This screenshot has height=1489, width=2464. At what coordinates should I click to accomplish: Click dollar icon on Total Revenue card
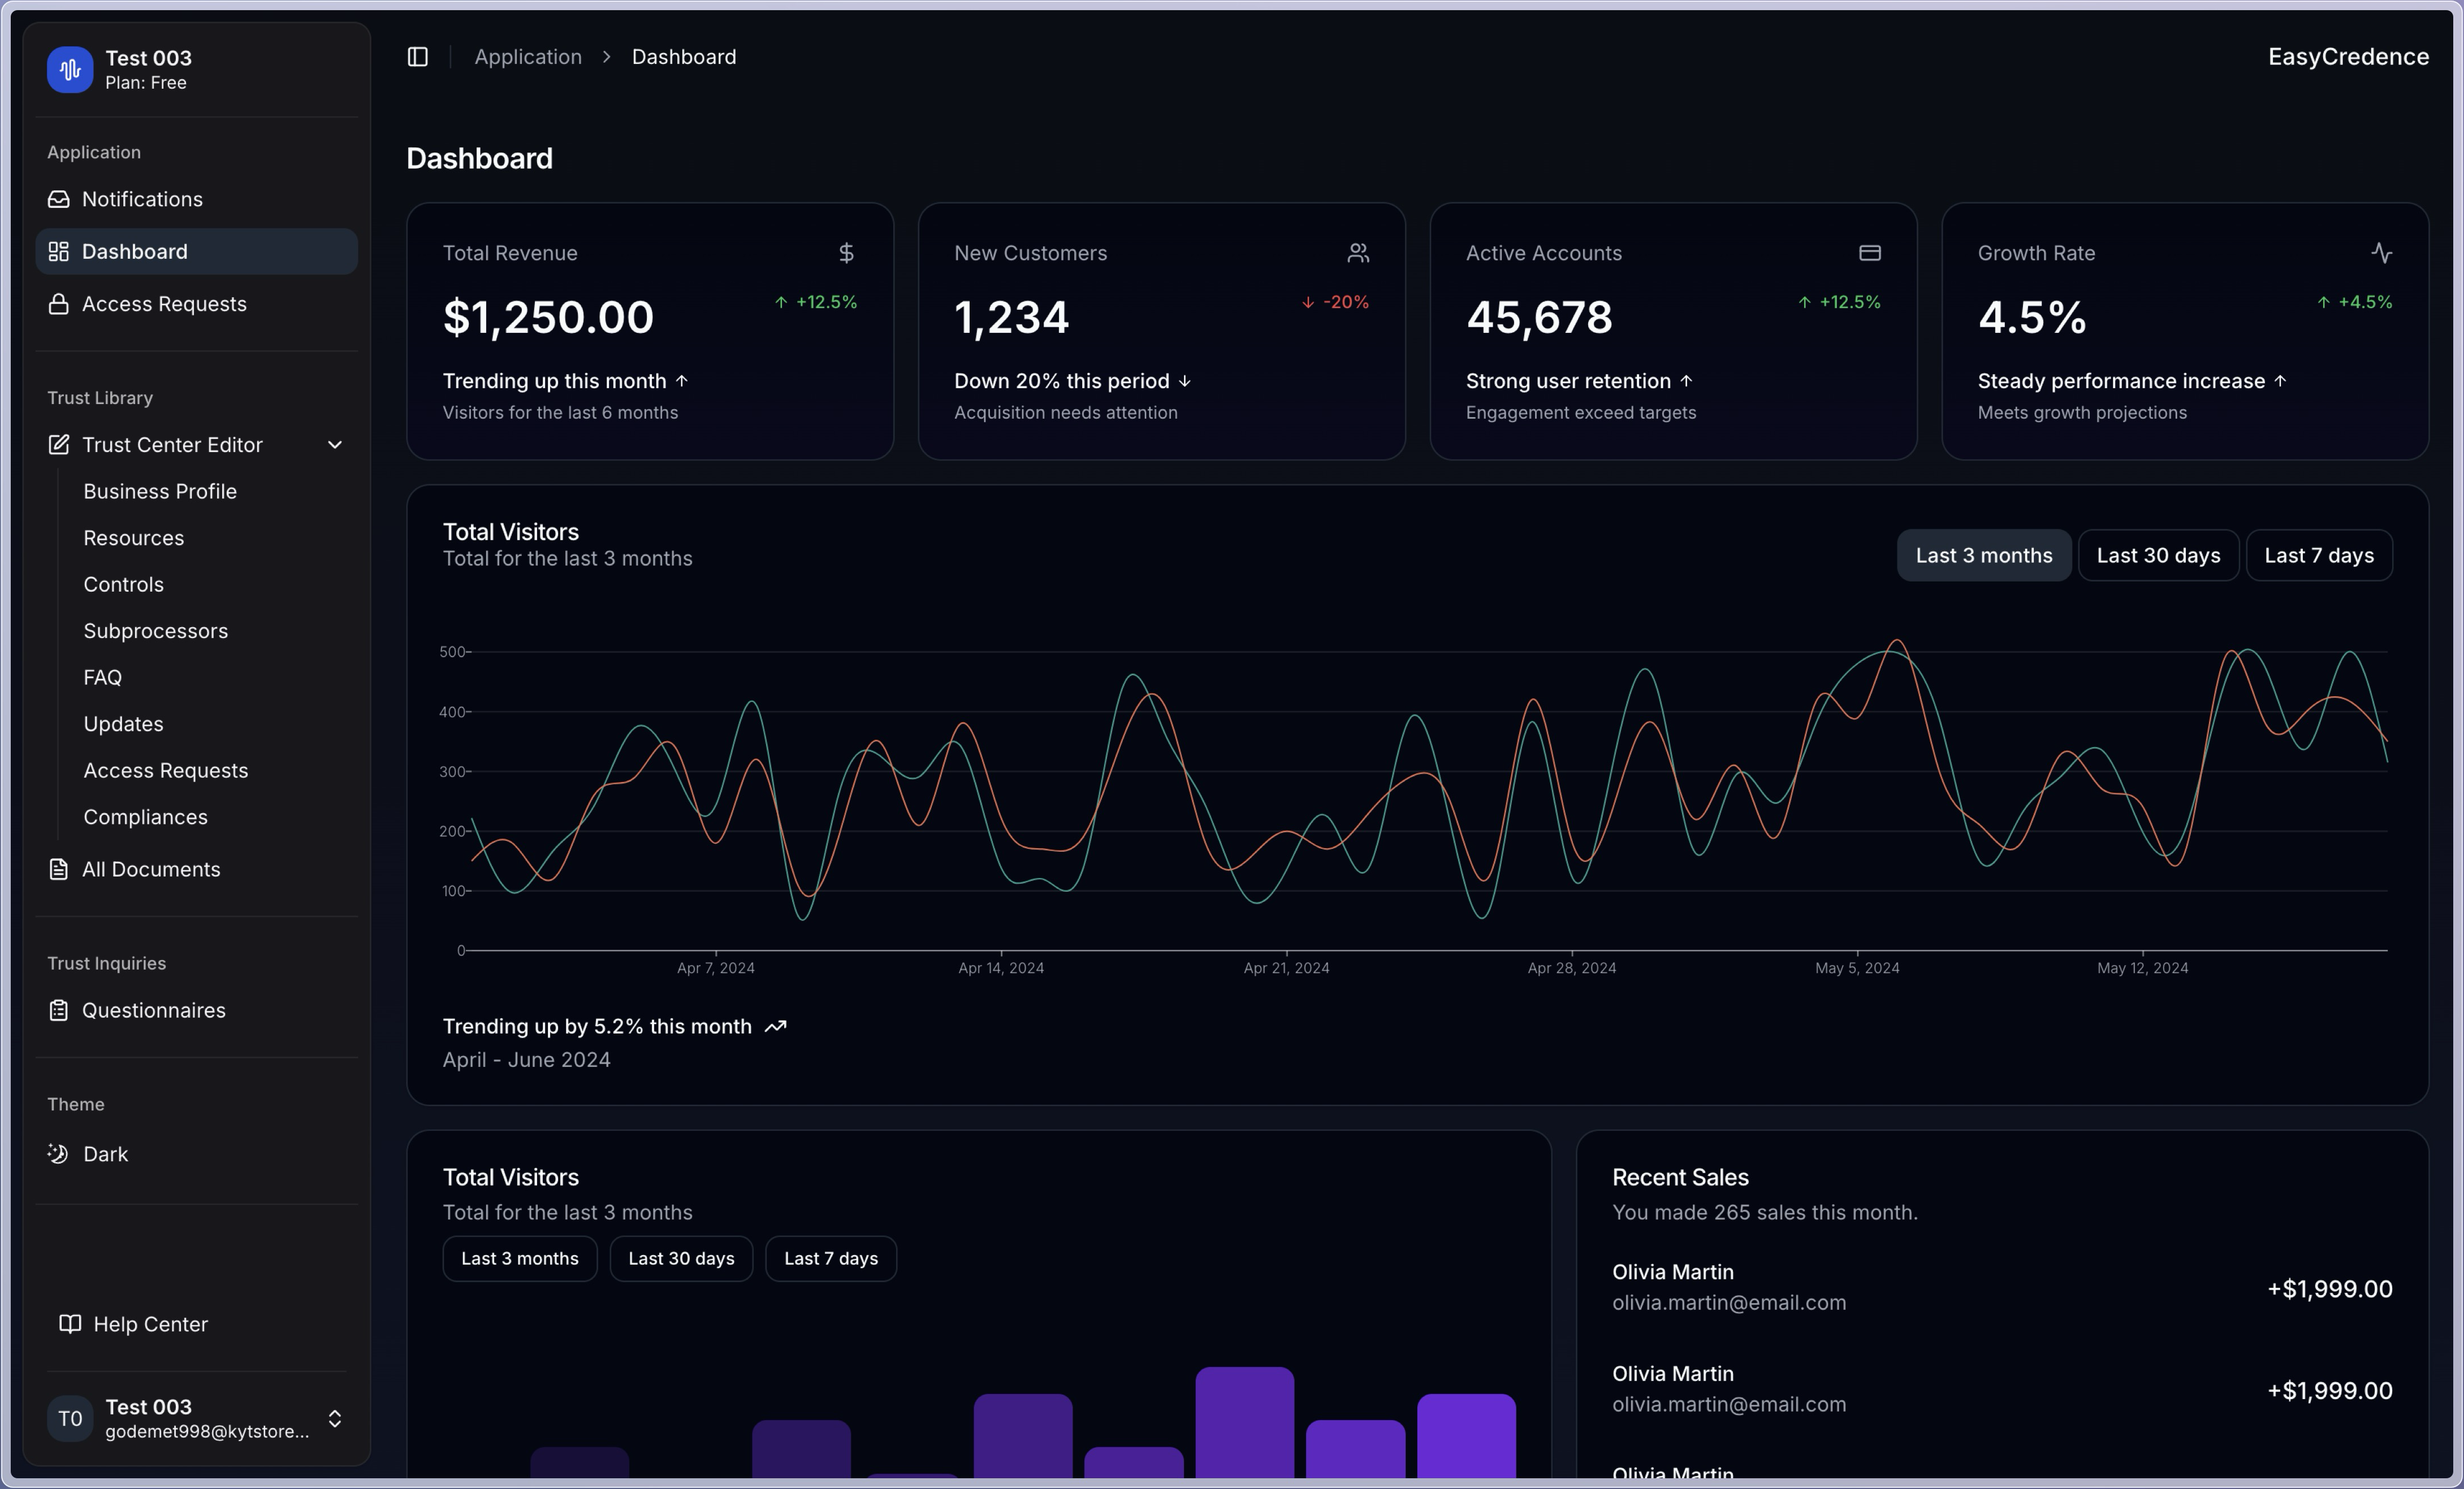click(x=846, y=253)
